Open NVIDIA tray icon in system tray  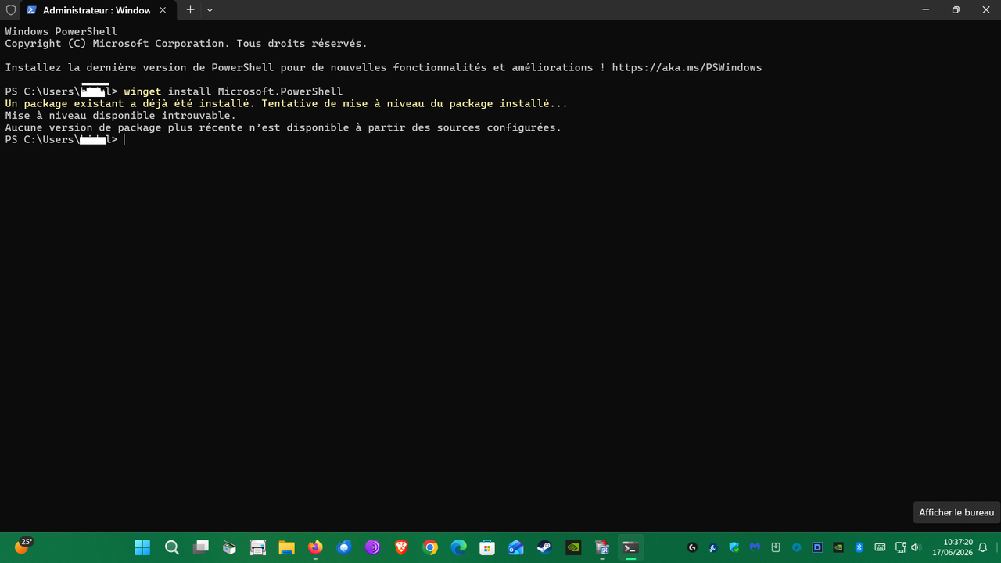838,547
